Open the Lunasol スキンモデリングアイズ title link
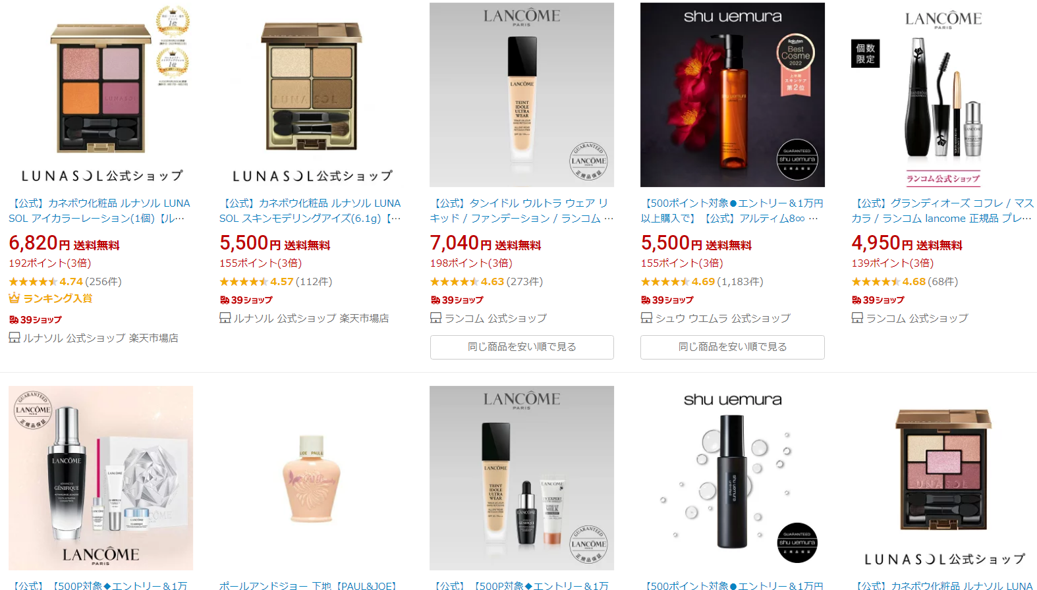 [310, 211]
